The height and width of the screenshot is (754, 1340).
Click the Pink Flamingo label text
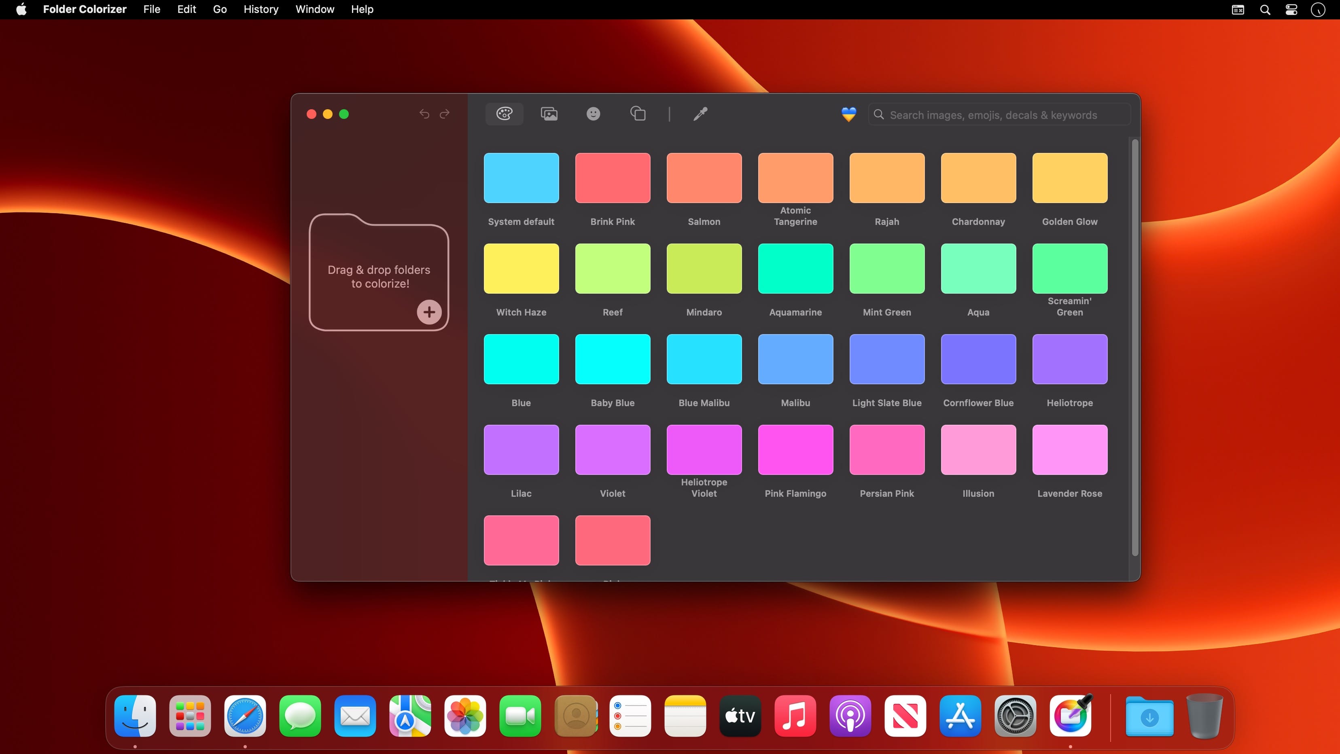click(x=795, y=493)
